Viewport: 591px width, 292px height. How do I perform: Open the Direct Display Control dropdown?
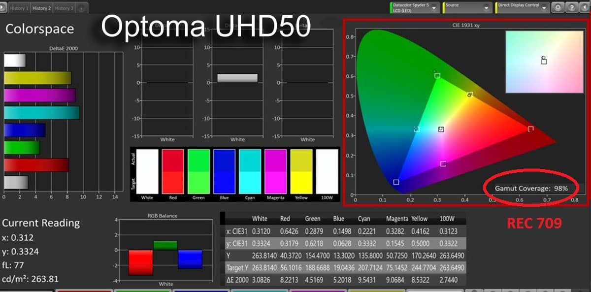pyautogui.click(x=523, y=7)
